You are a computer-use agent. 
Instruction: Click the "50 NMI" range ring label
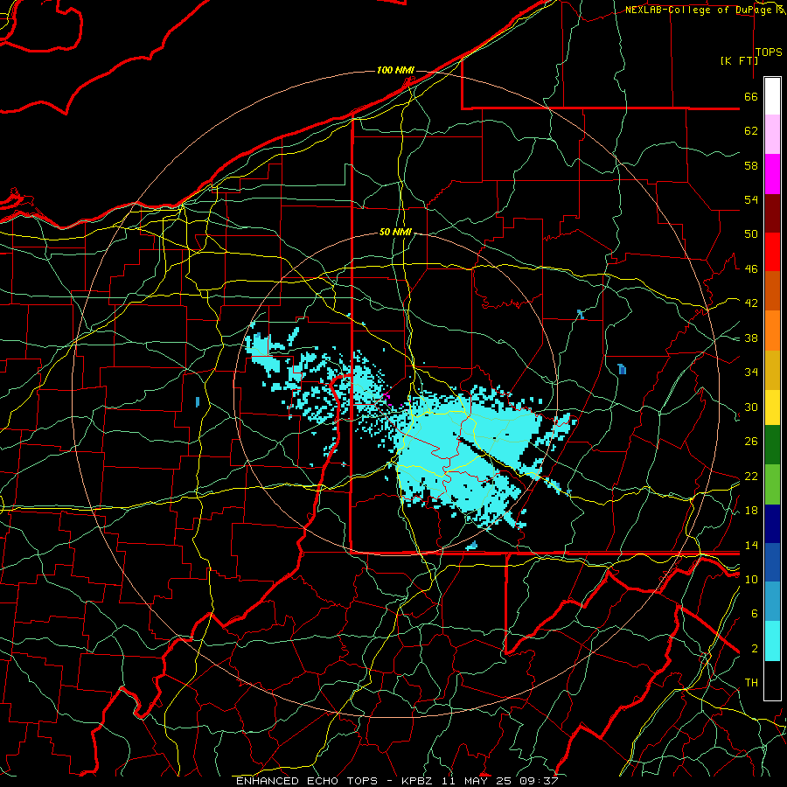click(x=395, y=232)
